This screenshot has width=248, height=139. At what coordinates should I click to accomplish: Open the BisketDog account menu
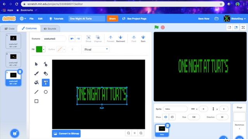coord(235,19)
